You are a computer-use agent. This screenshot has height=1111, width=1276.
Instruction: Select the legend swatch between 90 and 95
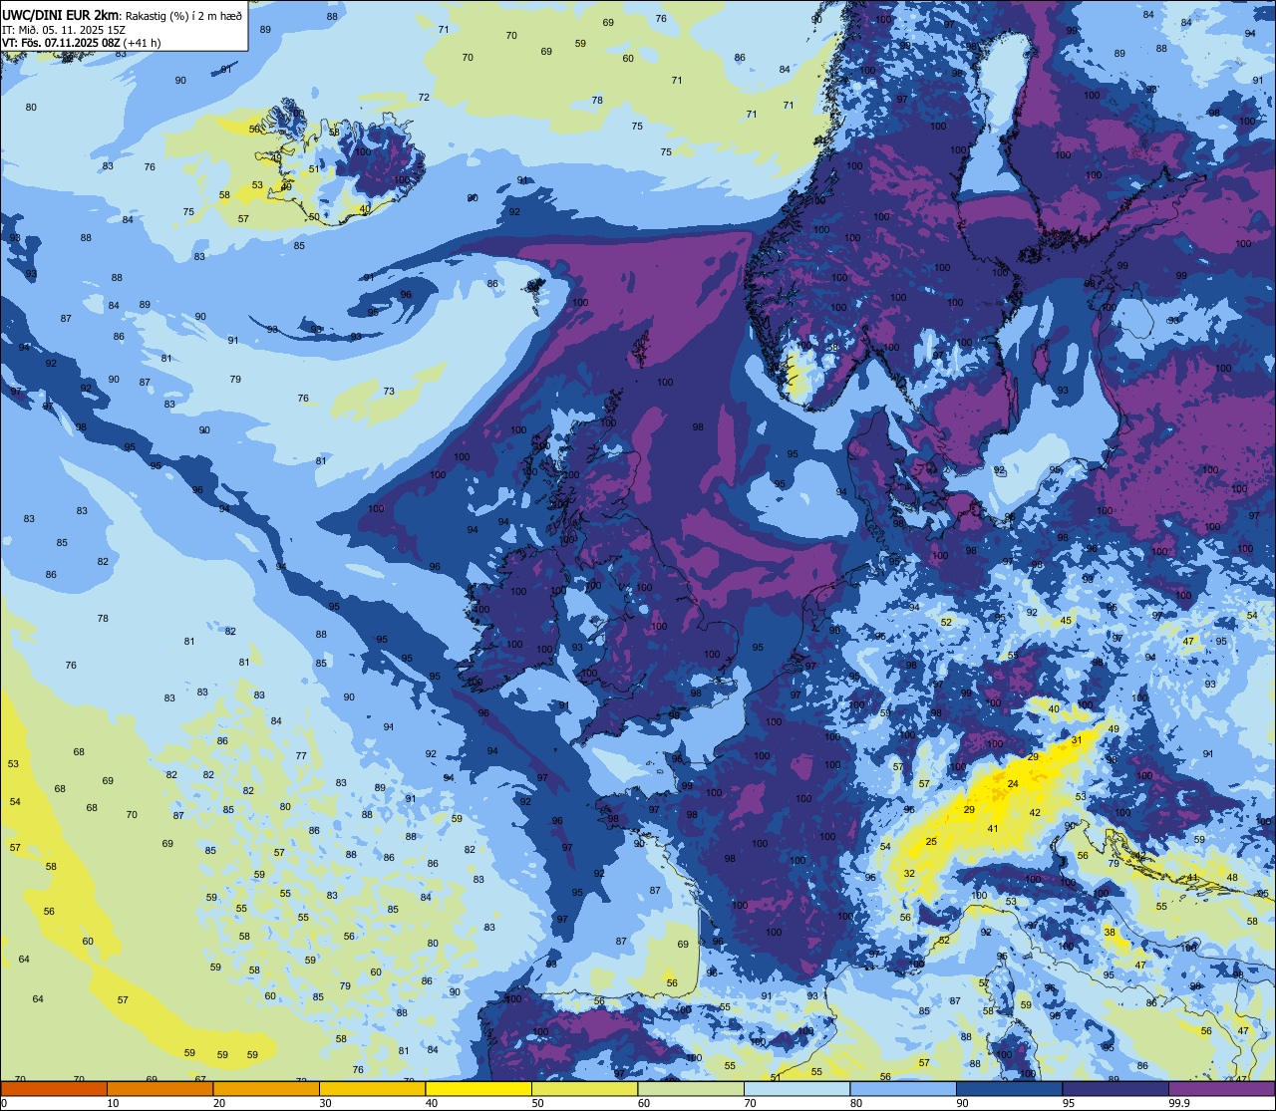tap(1009, 1088)
